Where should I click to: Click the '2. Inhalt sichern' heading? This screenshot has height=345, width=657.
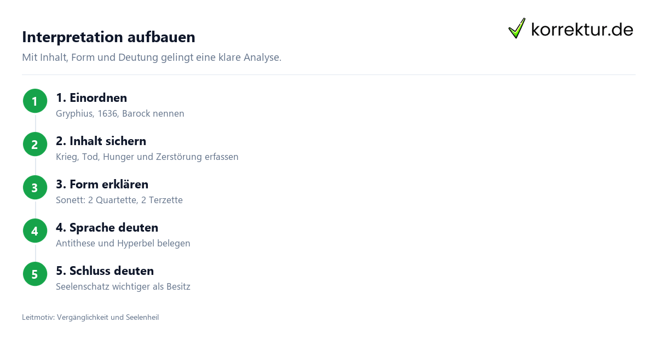pyautogui.click(x=101, y=141)
